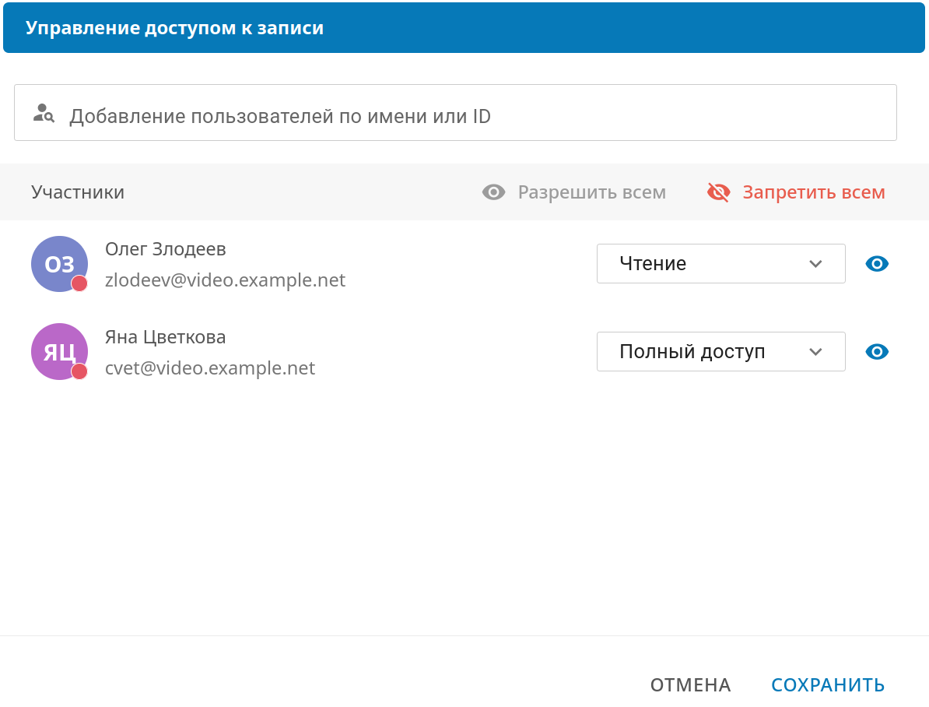Select Олег Злодеев's ОЗ avatar
The width and height of the screenshot is (929, 707).
(59, 263)
